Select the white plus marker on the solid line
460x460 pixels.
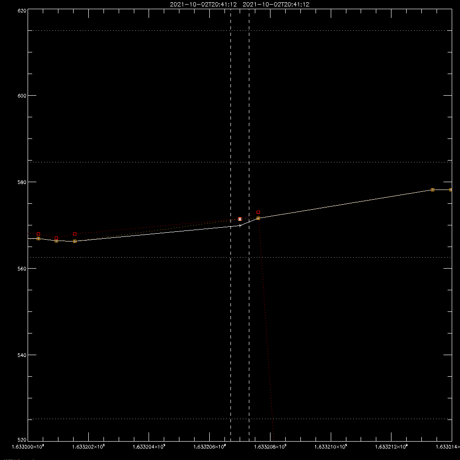[240, 225]
